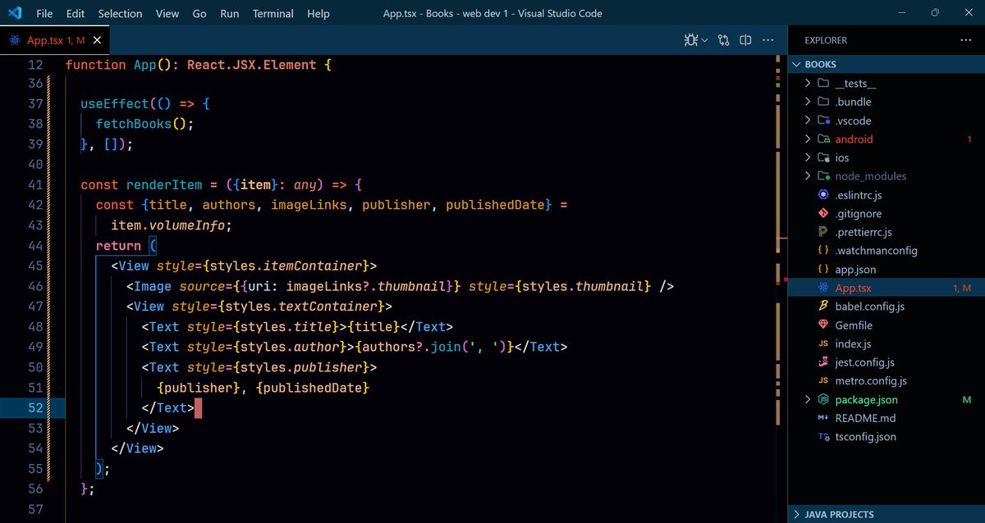Screen dimensions: 985x523
Task: Click the debug run icon in editor toolbar
Action: click(693, 40)
